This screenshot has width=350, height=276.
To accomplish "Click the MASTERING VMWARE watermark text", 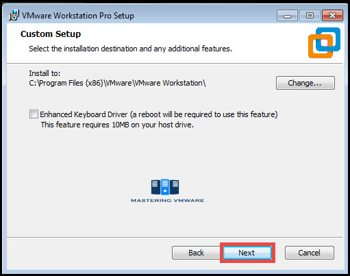I will click(x=168, y=201).
